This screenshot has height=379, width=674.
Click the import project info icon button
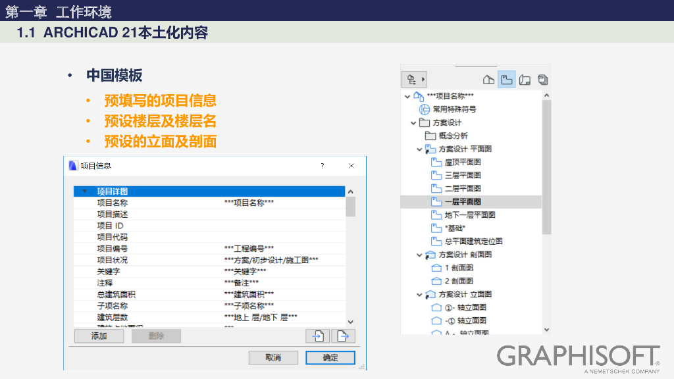tap(318, 336)
